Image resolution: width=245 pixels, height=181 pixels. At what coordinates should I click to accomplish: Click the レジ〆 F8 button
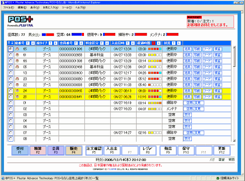[x=148, y=151]
